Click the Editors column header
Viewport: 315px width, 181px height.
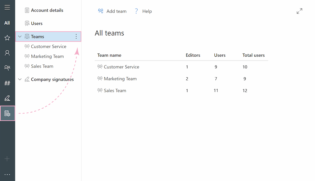pos(193,55)
